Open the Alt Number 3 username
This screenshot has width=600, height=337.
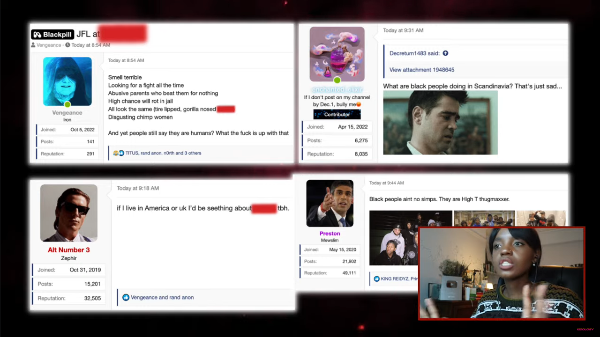[x=69, y=250]
